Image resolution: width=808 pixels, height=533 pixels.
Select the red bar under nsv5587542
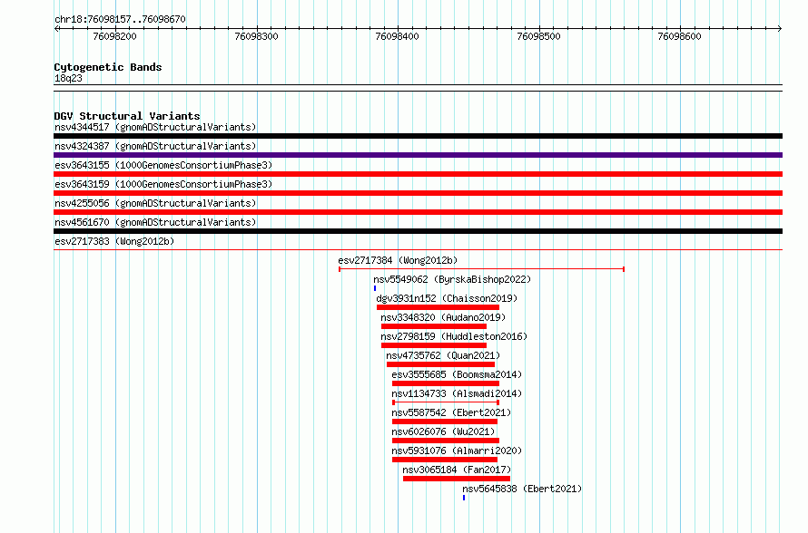coord(445,422)
